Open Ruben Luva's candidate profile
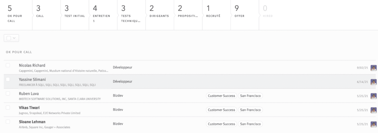 pyautogui.click(x=29, y=94)
